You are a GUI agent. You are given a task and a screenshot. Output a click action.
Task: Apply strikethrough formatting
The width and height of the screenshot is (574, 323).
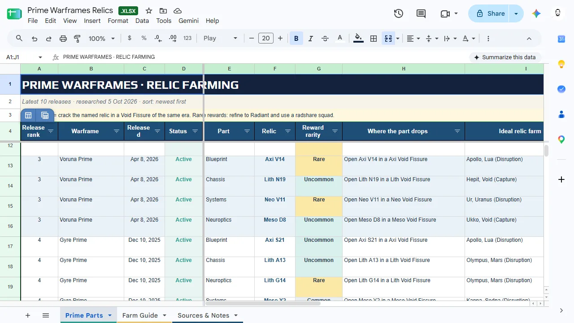tap(326, 39)
